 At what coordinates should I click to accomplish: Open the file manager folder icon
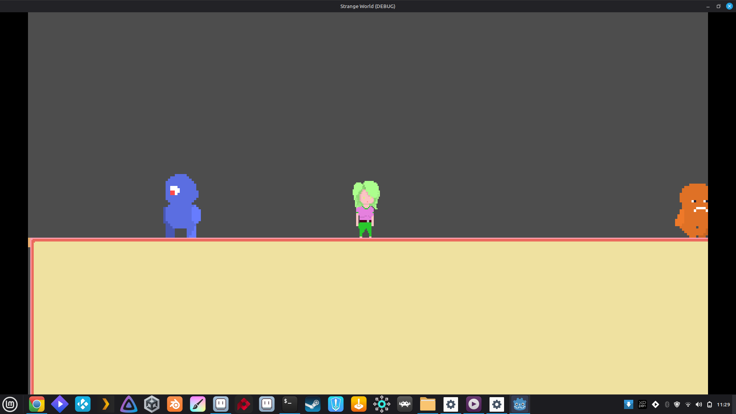click(428, 404)
